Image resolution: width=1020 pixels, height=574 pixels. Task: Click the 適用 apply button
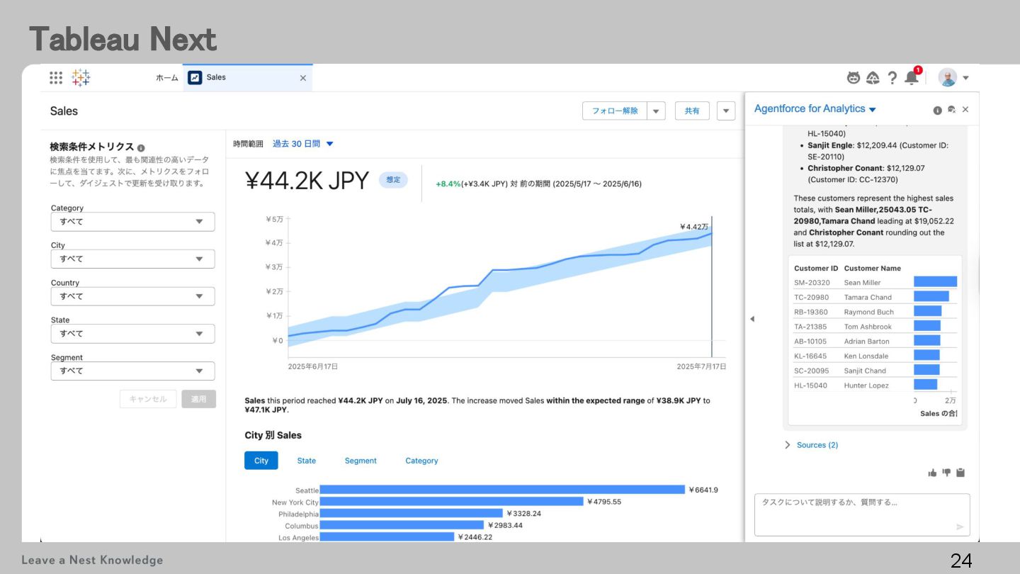coord(199,399)
